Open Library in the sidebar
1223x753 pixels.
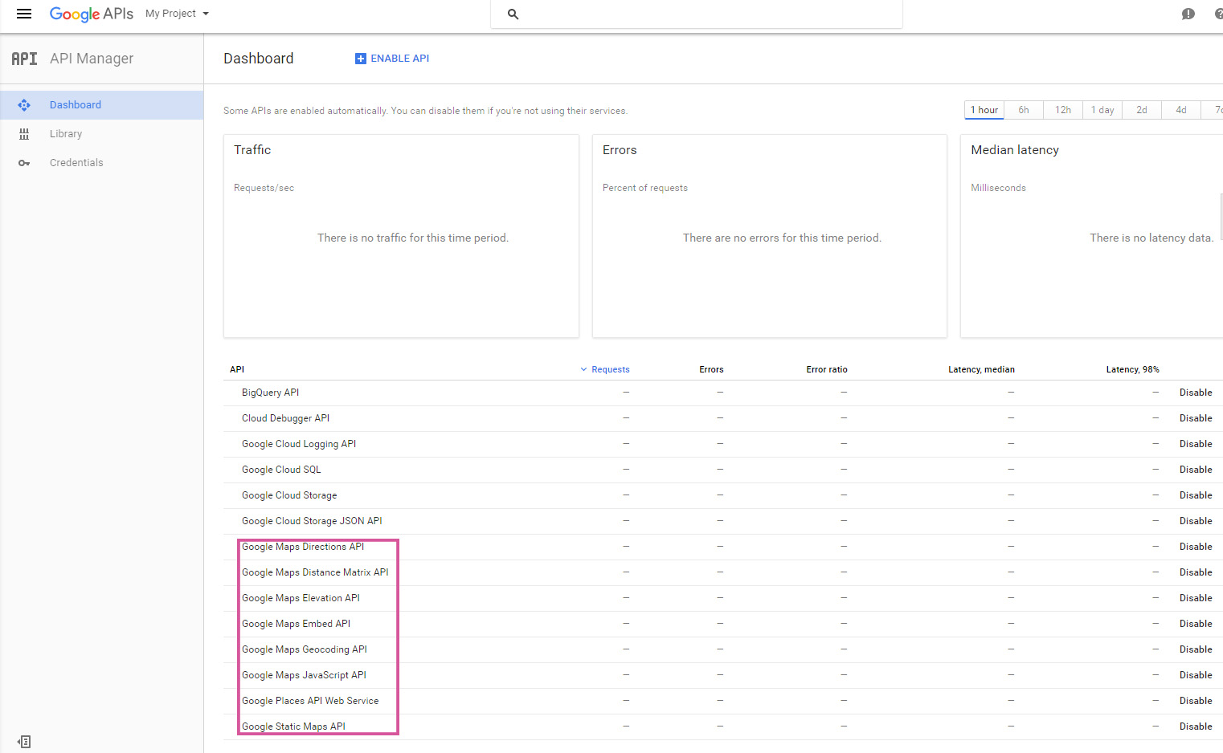click(x=101, y=134)
